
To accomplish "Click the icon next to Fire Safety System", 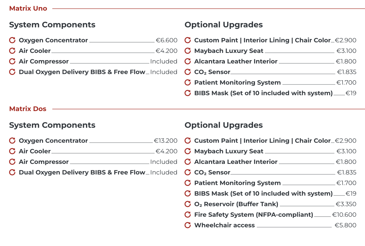I will click(x=188, y=214).
